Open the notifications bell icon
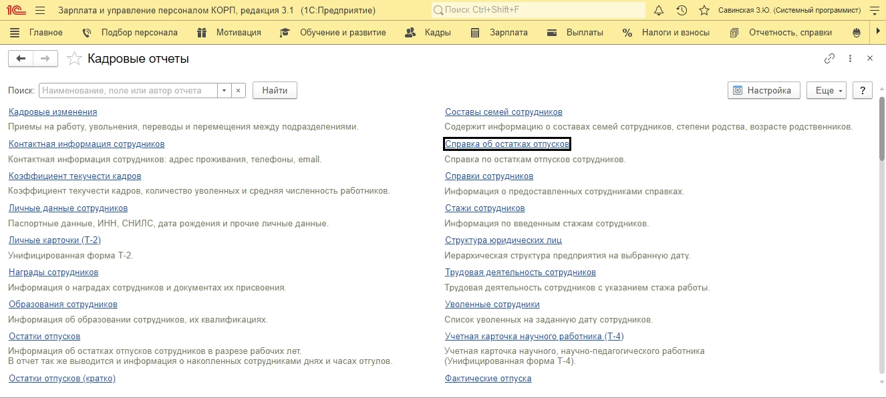886x398 pixels. click(x=659, y=11)
